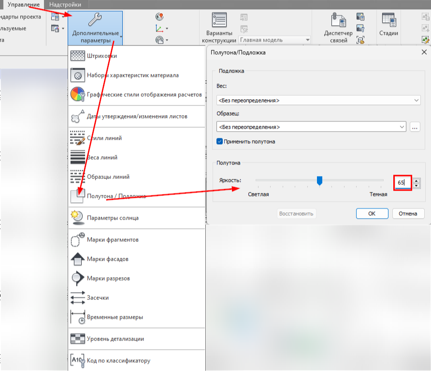The width and height of the screenshot is (431, 371).
Task: Click the globe location icon in ribbon
Action: point(159,17)
